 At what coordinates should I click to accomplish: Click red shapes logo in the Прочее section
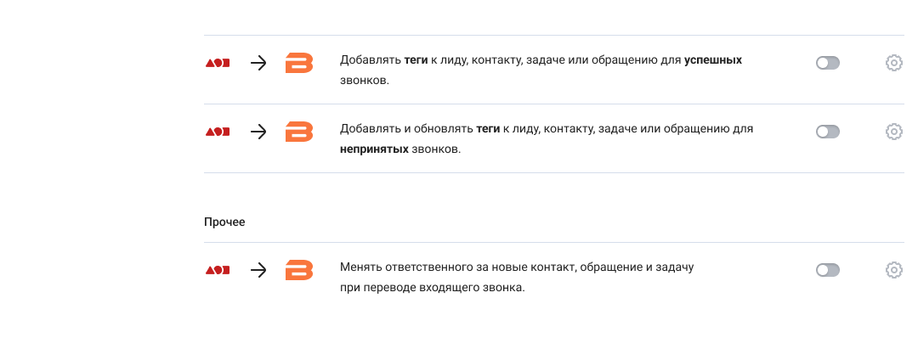218,270
